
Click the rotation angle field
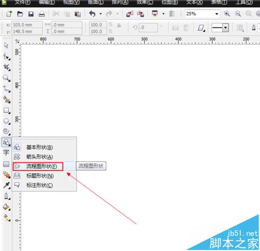pyautogui.click(x=148, y=28)
